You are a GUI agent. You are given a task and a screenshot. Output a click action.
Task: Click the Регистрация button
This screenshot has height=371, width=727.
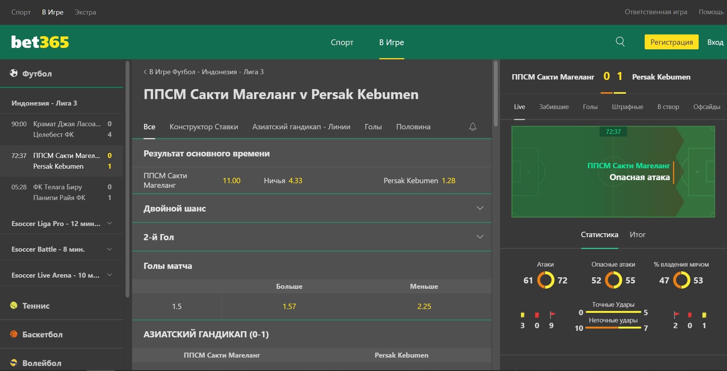[671, 42]
